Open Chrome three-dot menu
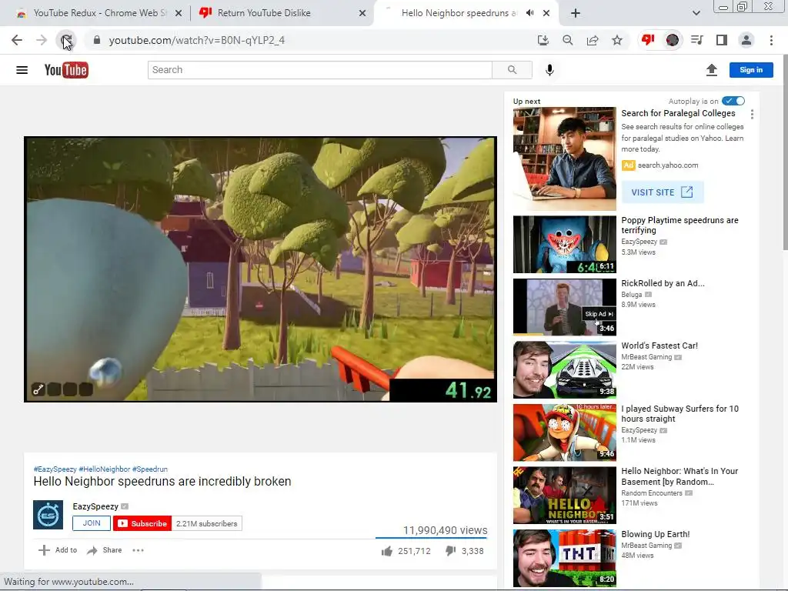Screen dimensions: 788x591 click(x=771, y=40)
